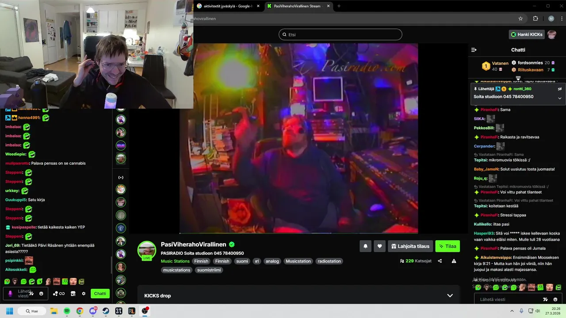Open the Rocket League taskbar icon
Viewport: 566px width, 318px height.
point(132,311)
